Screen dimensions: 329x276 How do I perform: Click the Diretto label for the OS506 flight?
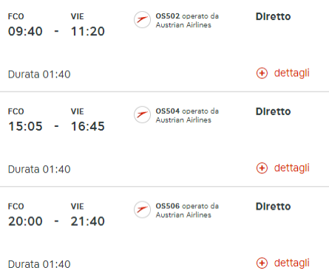tap(274, 207)
